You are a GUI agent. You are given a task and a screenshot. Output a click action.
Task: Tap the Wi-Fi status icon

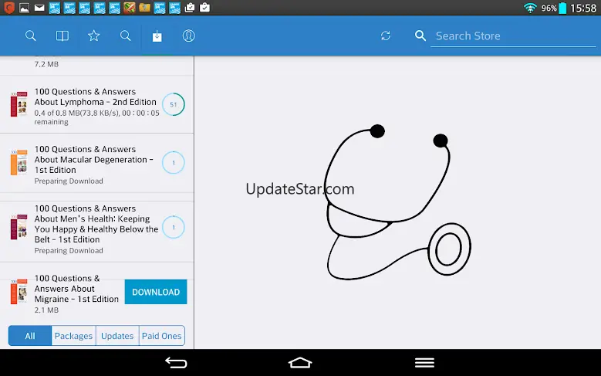click(530, 8)
